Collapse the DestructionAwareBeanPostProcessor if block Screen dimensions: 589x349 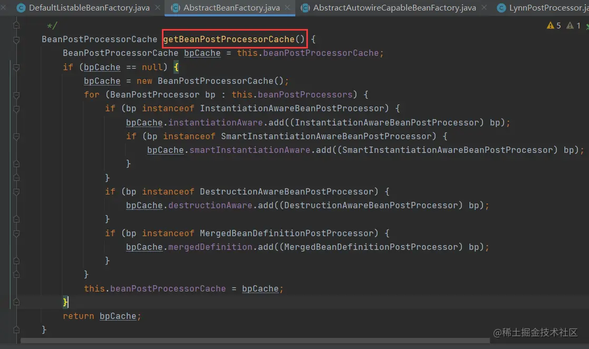[16, 192]
